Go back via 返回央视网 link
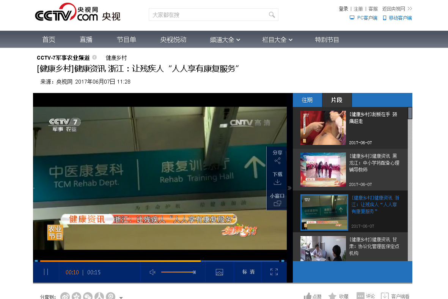 [x=397, y=9]
